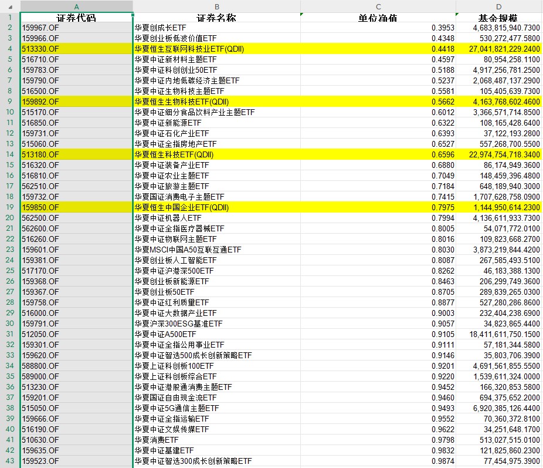Select the 华夏恒生科技ETF(QDII) cell
The height and width of the screenshot is (468, 543).
pos(217,154)
